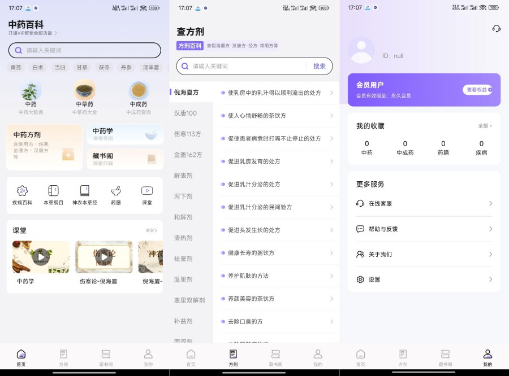Select 方剂 in the bottom navigation
The height and width of the screenshot is (376, 509).
233,358
